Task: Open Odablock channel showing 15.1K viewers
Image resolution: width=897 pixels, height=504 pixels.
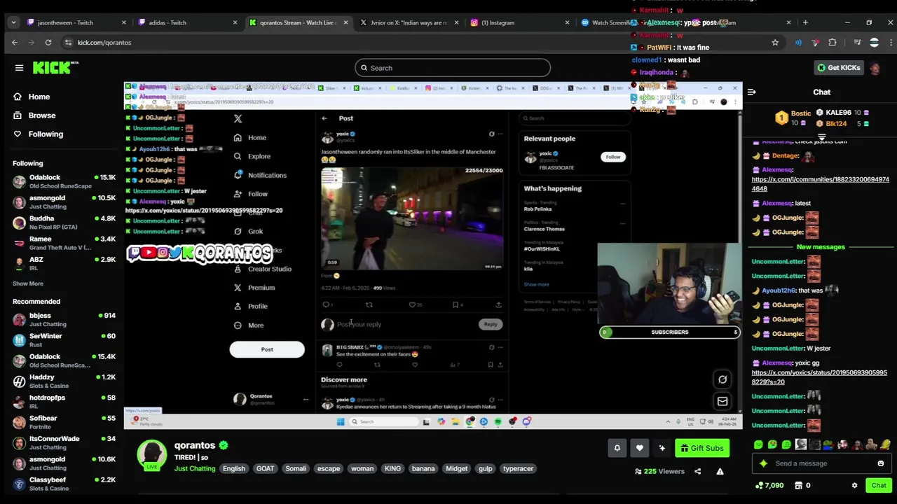Action: [x=64, y=181]
